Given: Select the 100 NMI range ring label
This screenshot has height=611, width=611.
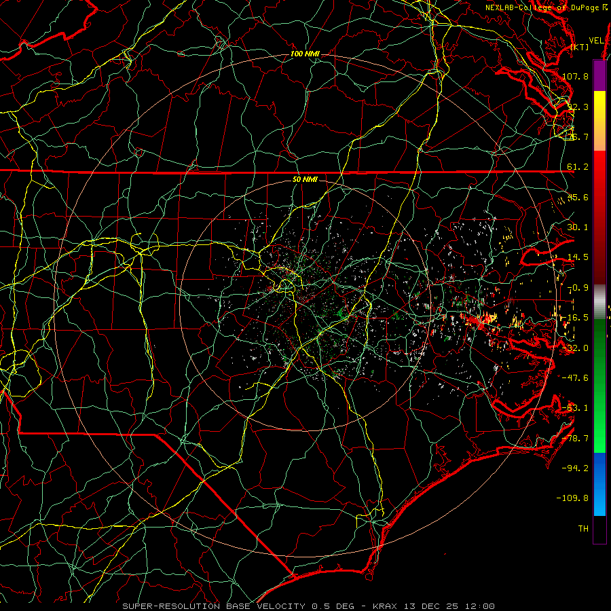Looking at the screenshot, I should coord(305,54).
